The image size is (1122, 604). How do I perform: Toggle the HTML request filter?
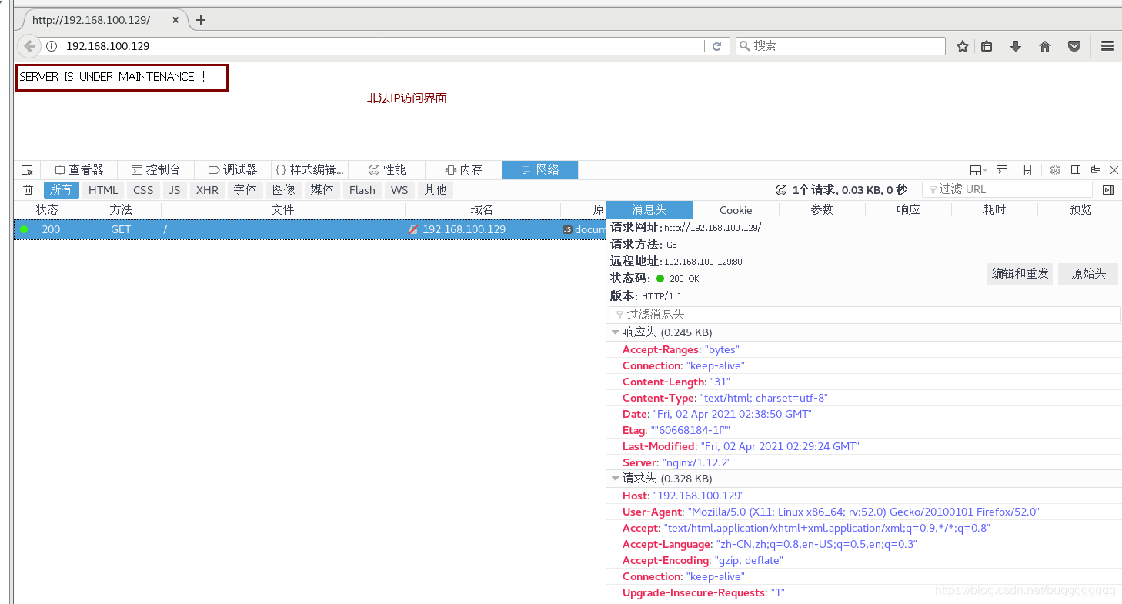[x=103, y=190]
